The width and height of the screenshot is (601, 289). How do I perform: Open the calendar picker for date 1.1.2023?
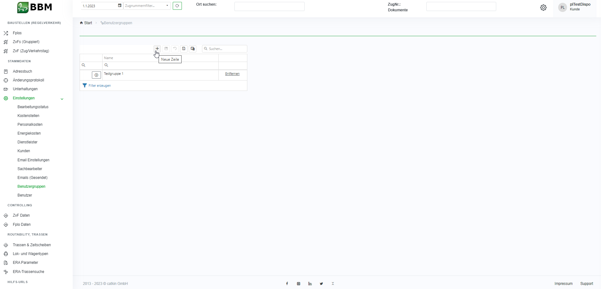[120, 6]
